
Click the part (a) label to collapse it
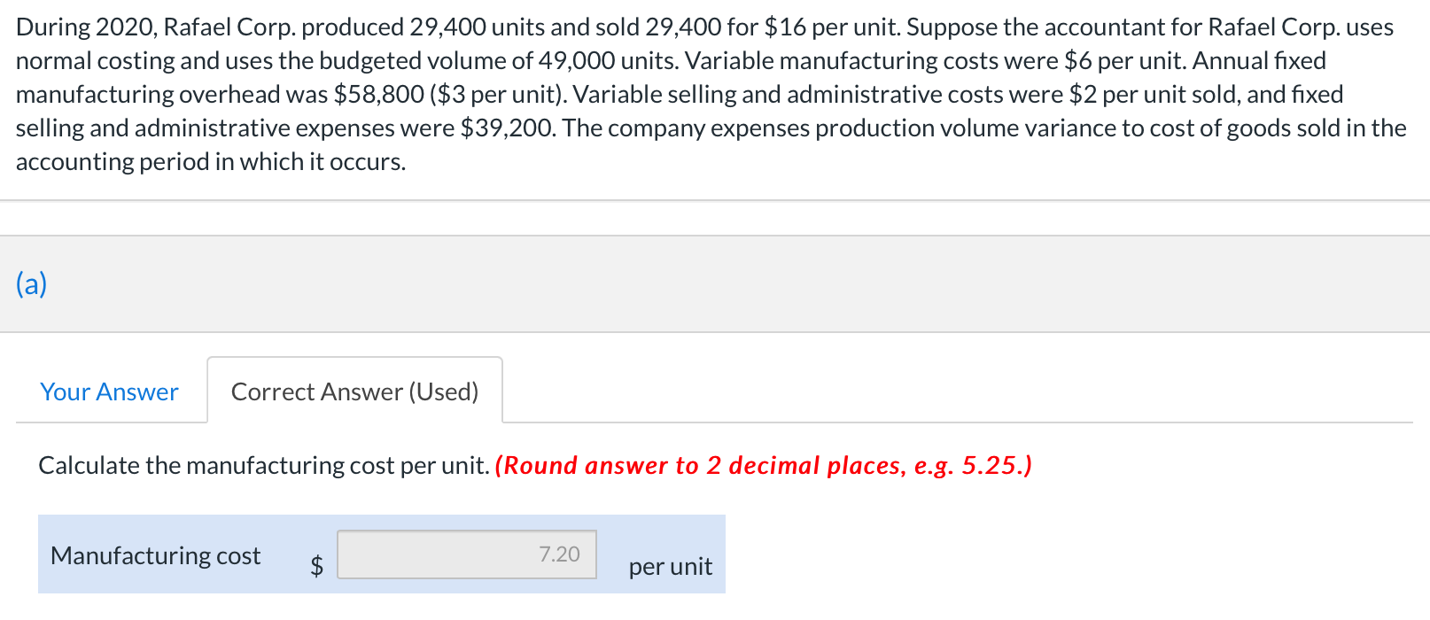[x=29, y=283]
